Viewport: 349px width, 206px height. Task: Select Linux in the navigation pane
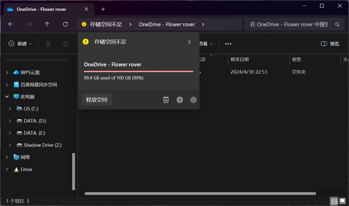pyautogui.click(x=26, y=169)
